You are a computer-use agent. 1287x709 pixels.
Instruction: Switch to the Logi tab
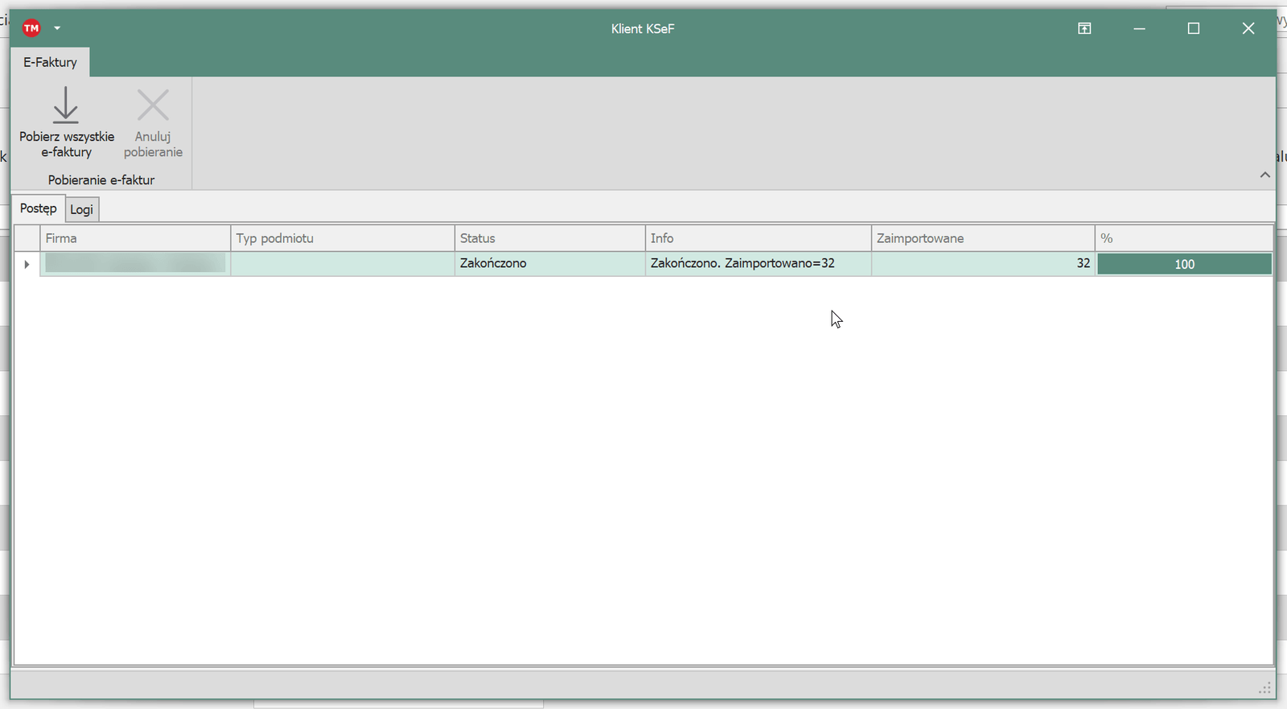81,209
